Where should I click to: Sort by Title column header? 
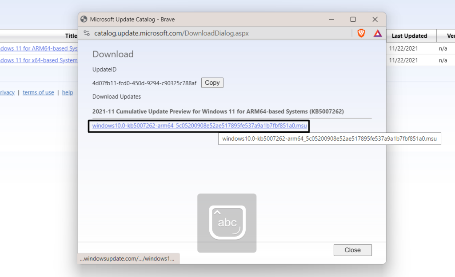[x=71, y=36]
